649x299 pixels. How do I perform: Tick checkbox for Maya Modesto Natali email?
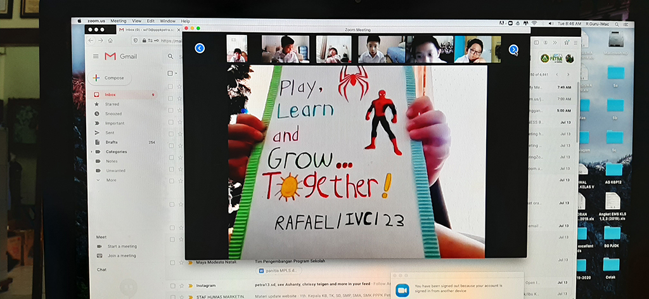pos(171,262)
